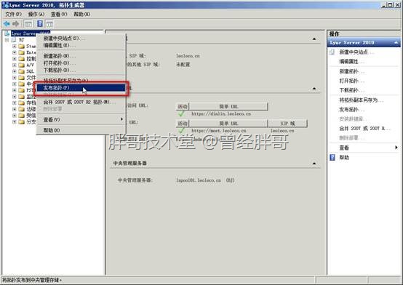Select the BJ site icon in tree

[14, 40]
